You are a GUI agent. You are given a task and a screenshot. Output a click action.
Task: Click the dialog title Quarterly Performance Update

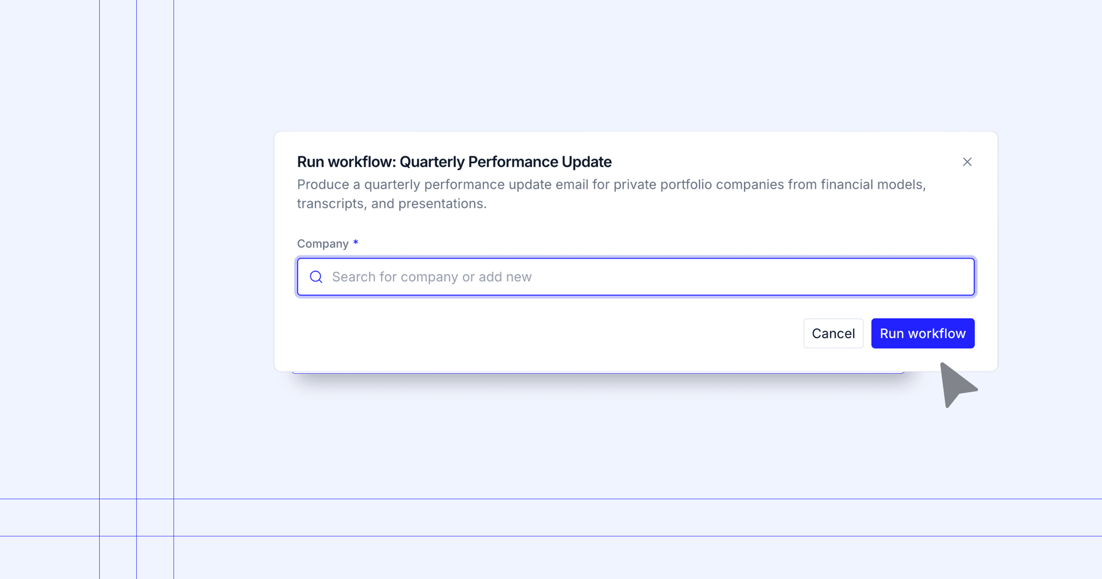point(505,162)
